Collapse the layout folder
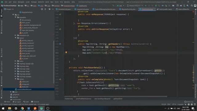Image resolution: width=197 pixels, height=111 pixels. click(x=16, y=38)
